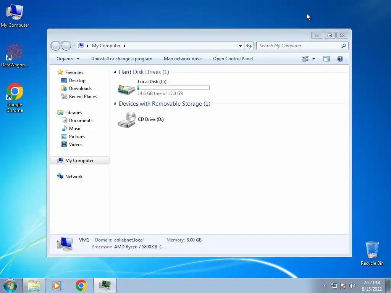Open the My Computer desktop icon
This screenshot has height=293, width=391.
point(15,16)
